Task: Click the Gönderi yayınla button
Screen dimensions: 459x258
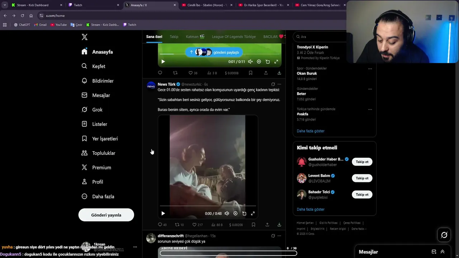Action: tap(106, 215)
